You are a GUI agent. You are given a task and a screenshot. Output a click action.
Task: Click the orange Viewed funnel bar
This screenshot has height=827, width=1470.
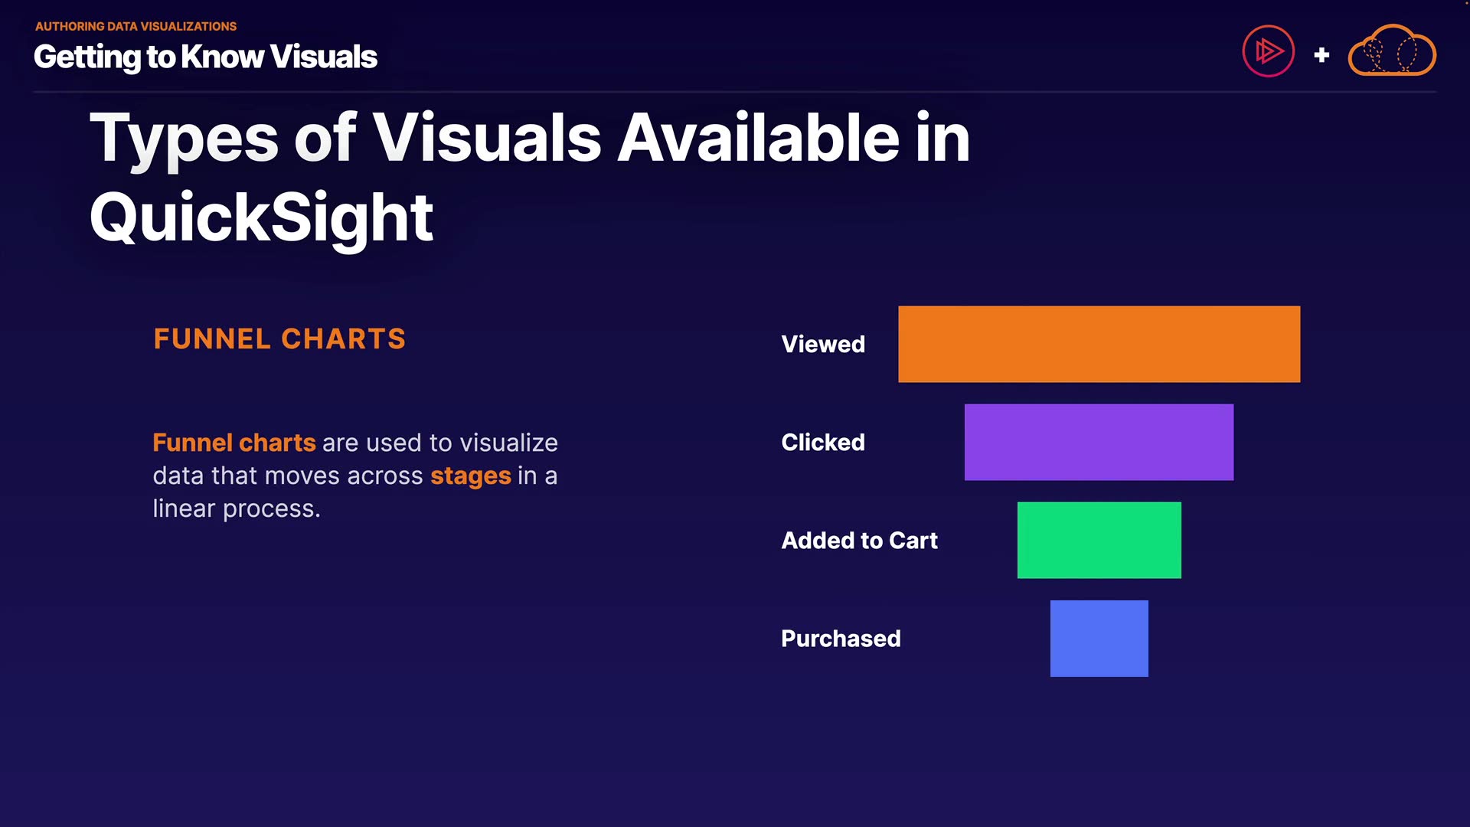(1099, 345)
